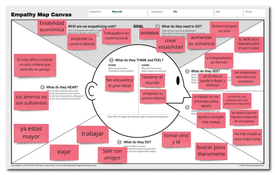Select the "Estabilidad económica" sticky note
The image size is (275, 175).
[x=52, y=26]
